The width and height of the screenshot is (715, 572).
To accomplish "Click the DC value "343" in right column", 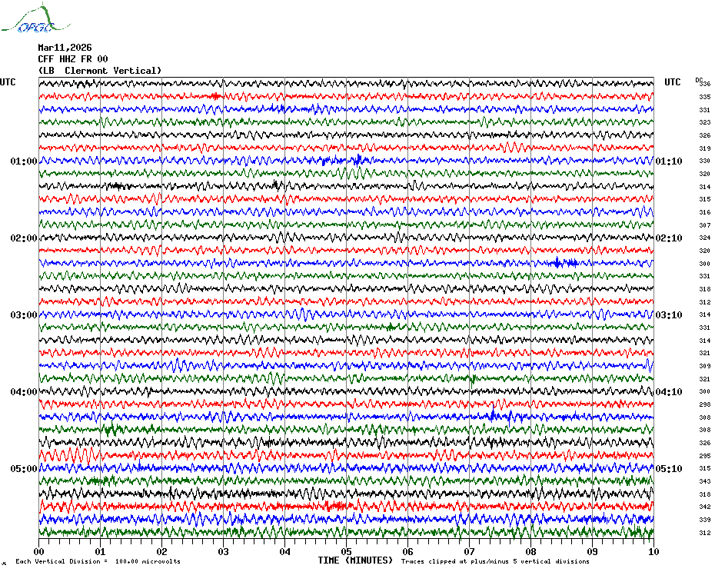I will point(705,482).
